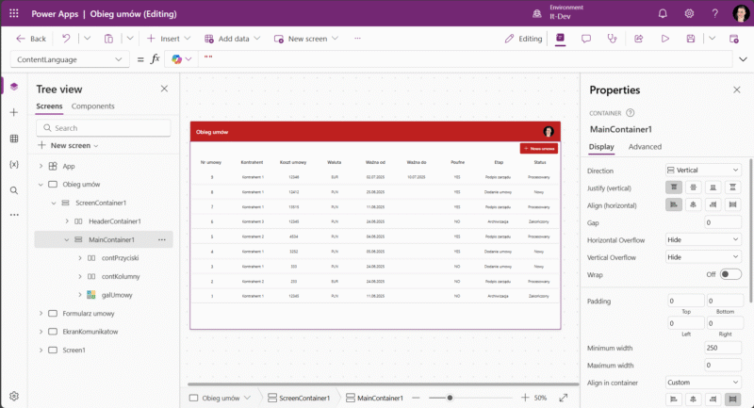Screen dimensions: 754x408
Task: Open the ContentLanguage property selector dropdown
Action: point(69,58)
